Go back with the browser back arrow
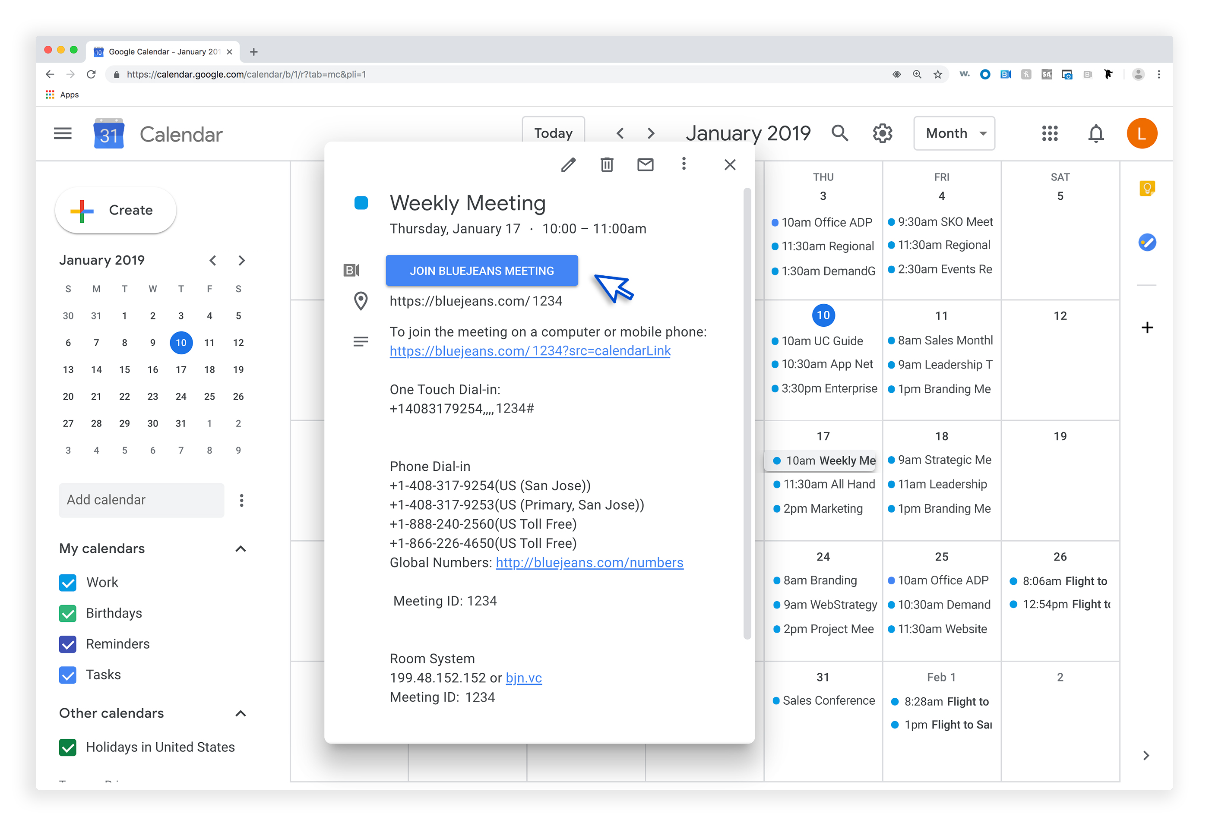 coord(50,74)
